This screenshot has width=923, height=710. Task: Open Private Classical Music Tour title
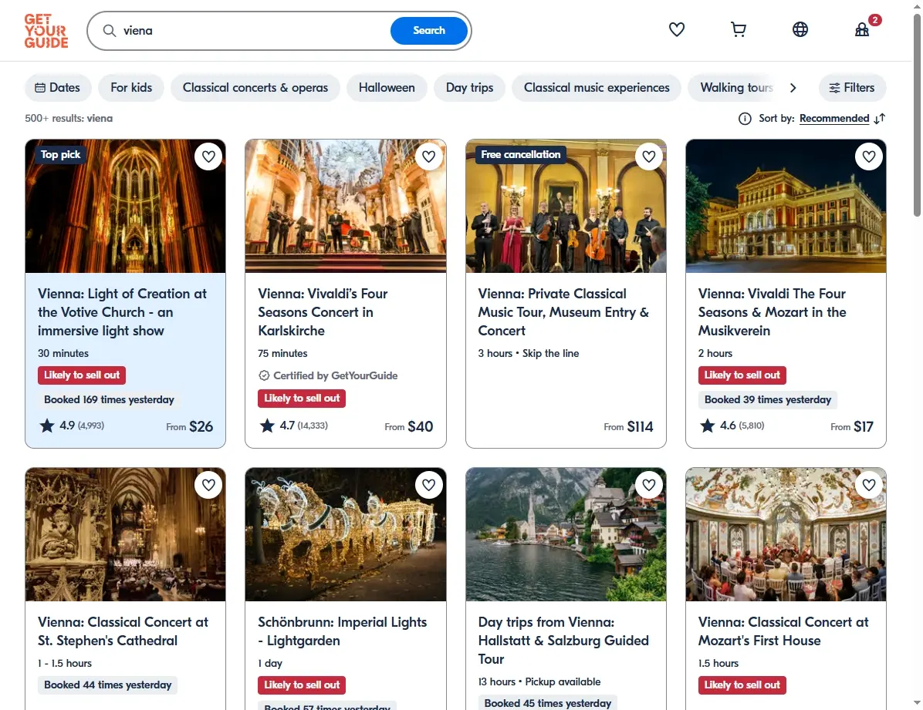point(563,312)
